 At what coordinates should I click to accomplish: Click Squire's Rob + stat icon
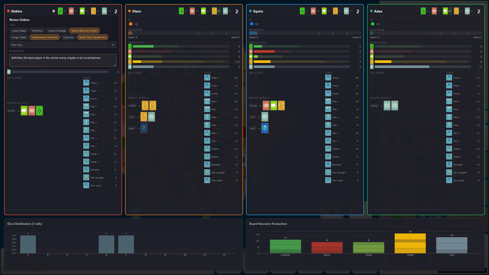328,117
